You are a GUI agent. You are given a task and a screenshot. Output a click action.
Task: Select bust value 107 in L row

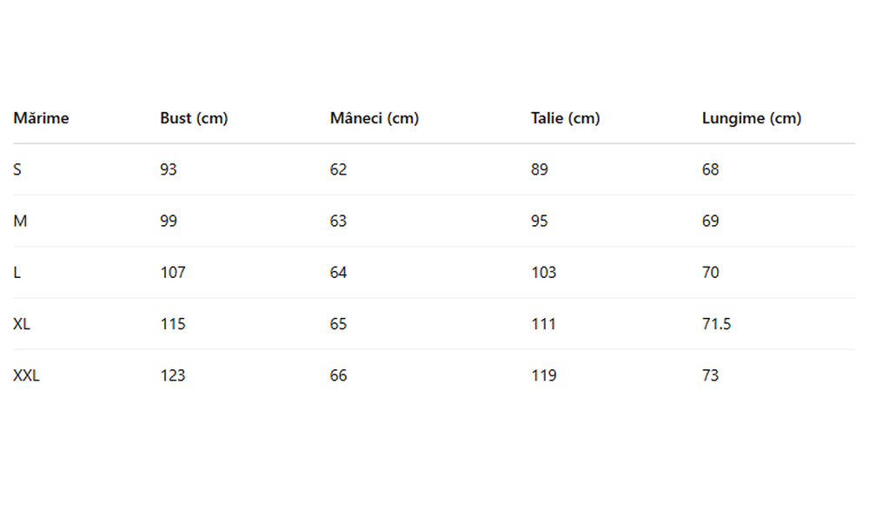click(173, 273)
